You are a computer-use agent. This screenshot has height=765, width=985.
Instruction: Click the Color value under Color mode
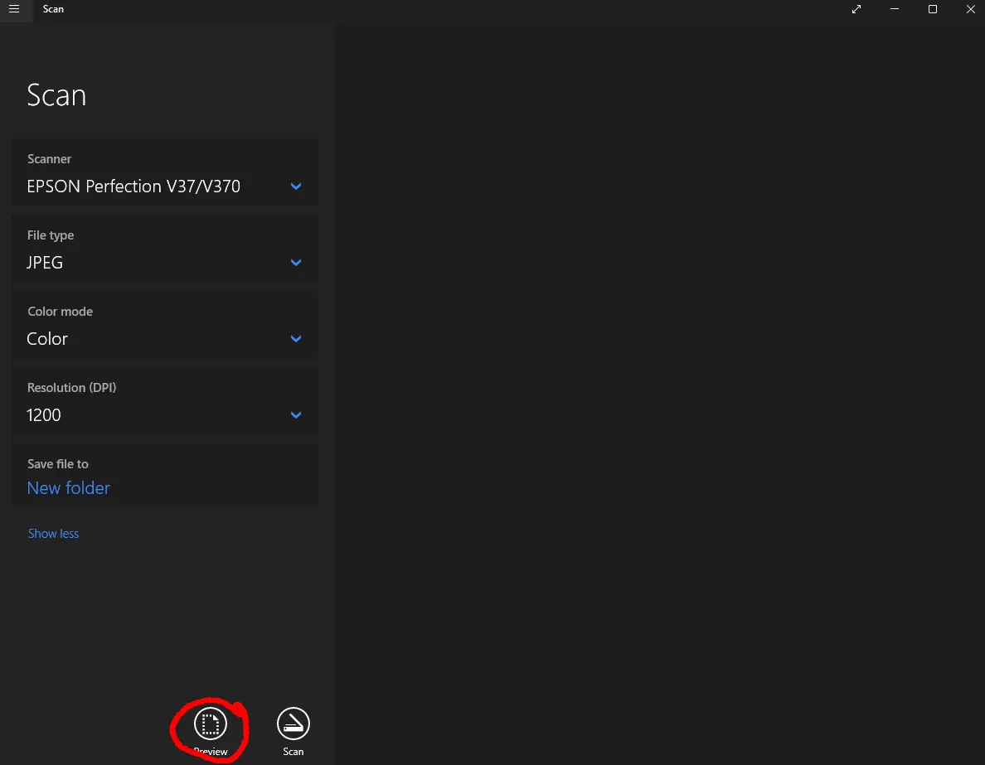(x=47, y=339)
